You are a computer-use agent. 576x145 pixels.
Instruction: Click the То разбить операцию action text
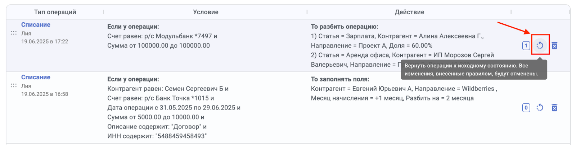(x=345, y=27)
